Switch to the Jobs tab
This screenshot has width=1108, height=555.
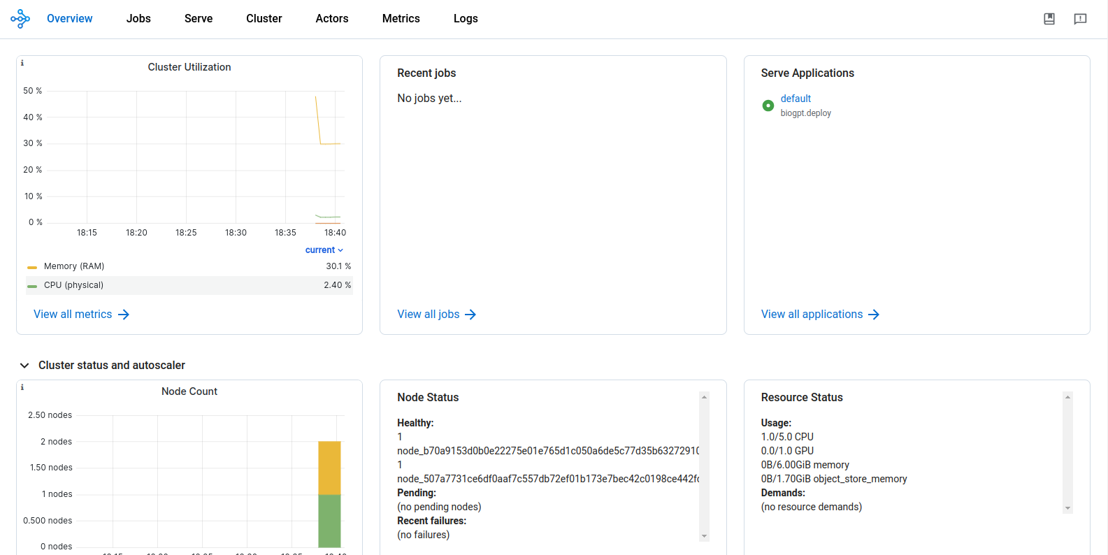(138, 19)
